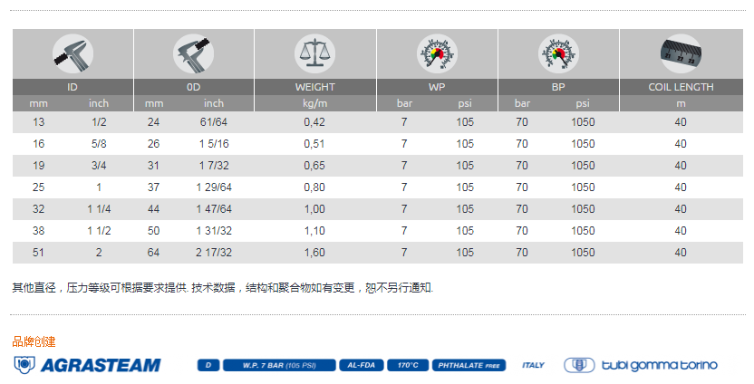Viewport: 754px width, 384px height.
Task: Click the 品牌创建 orange heading
Action: [34, 341]
